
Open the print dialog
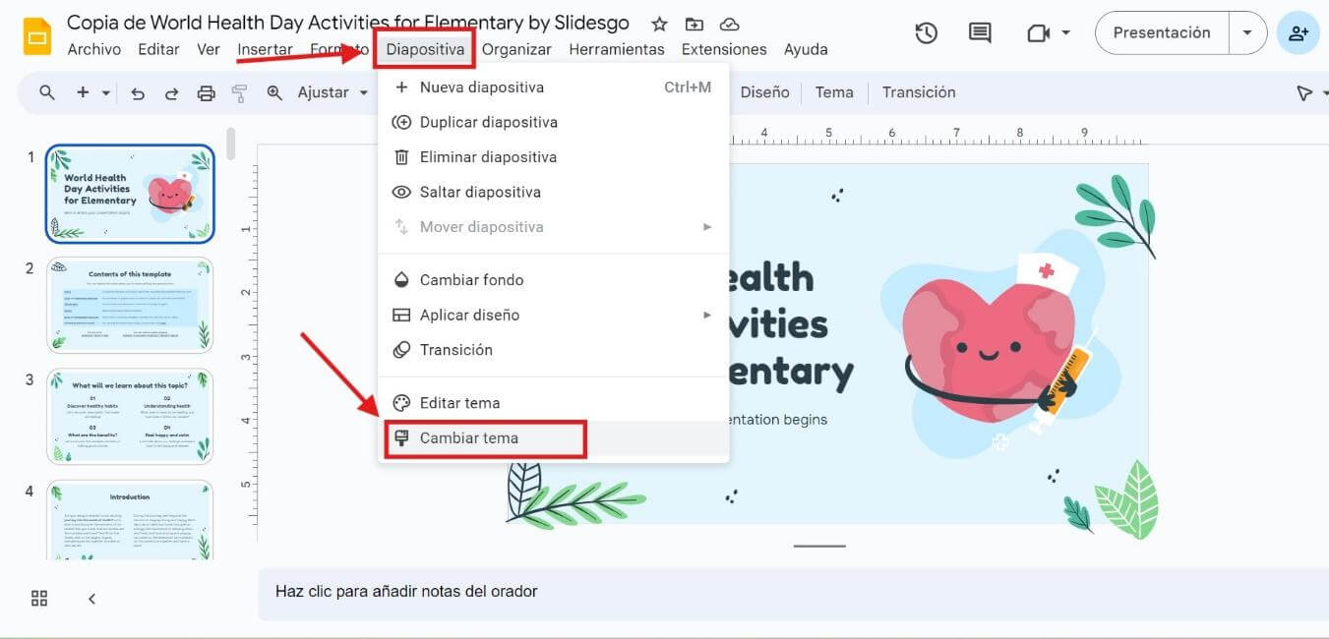click(206, 91)
